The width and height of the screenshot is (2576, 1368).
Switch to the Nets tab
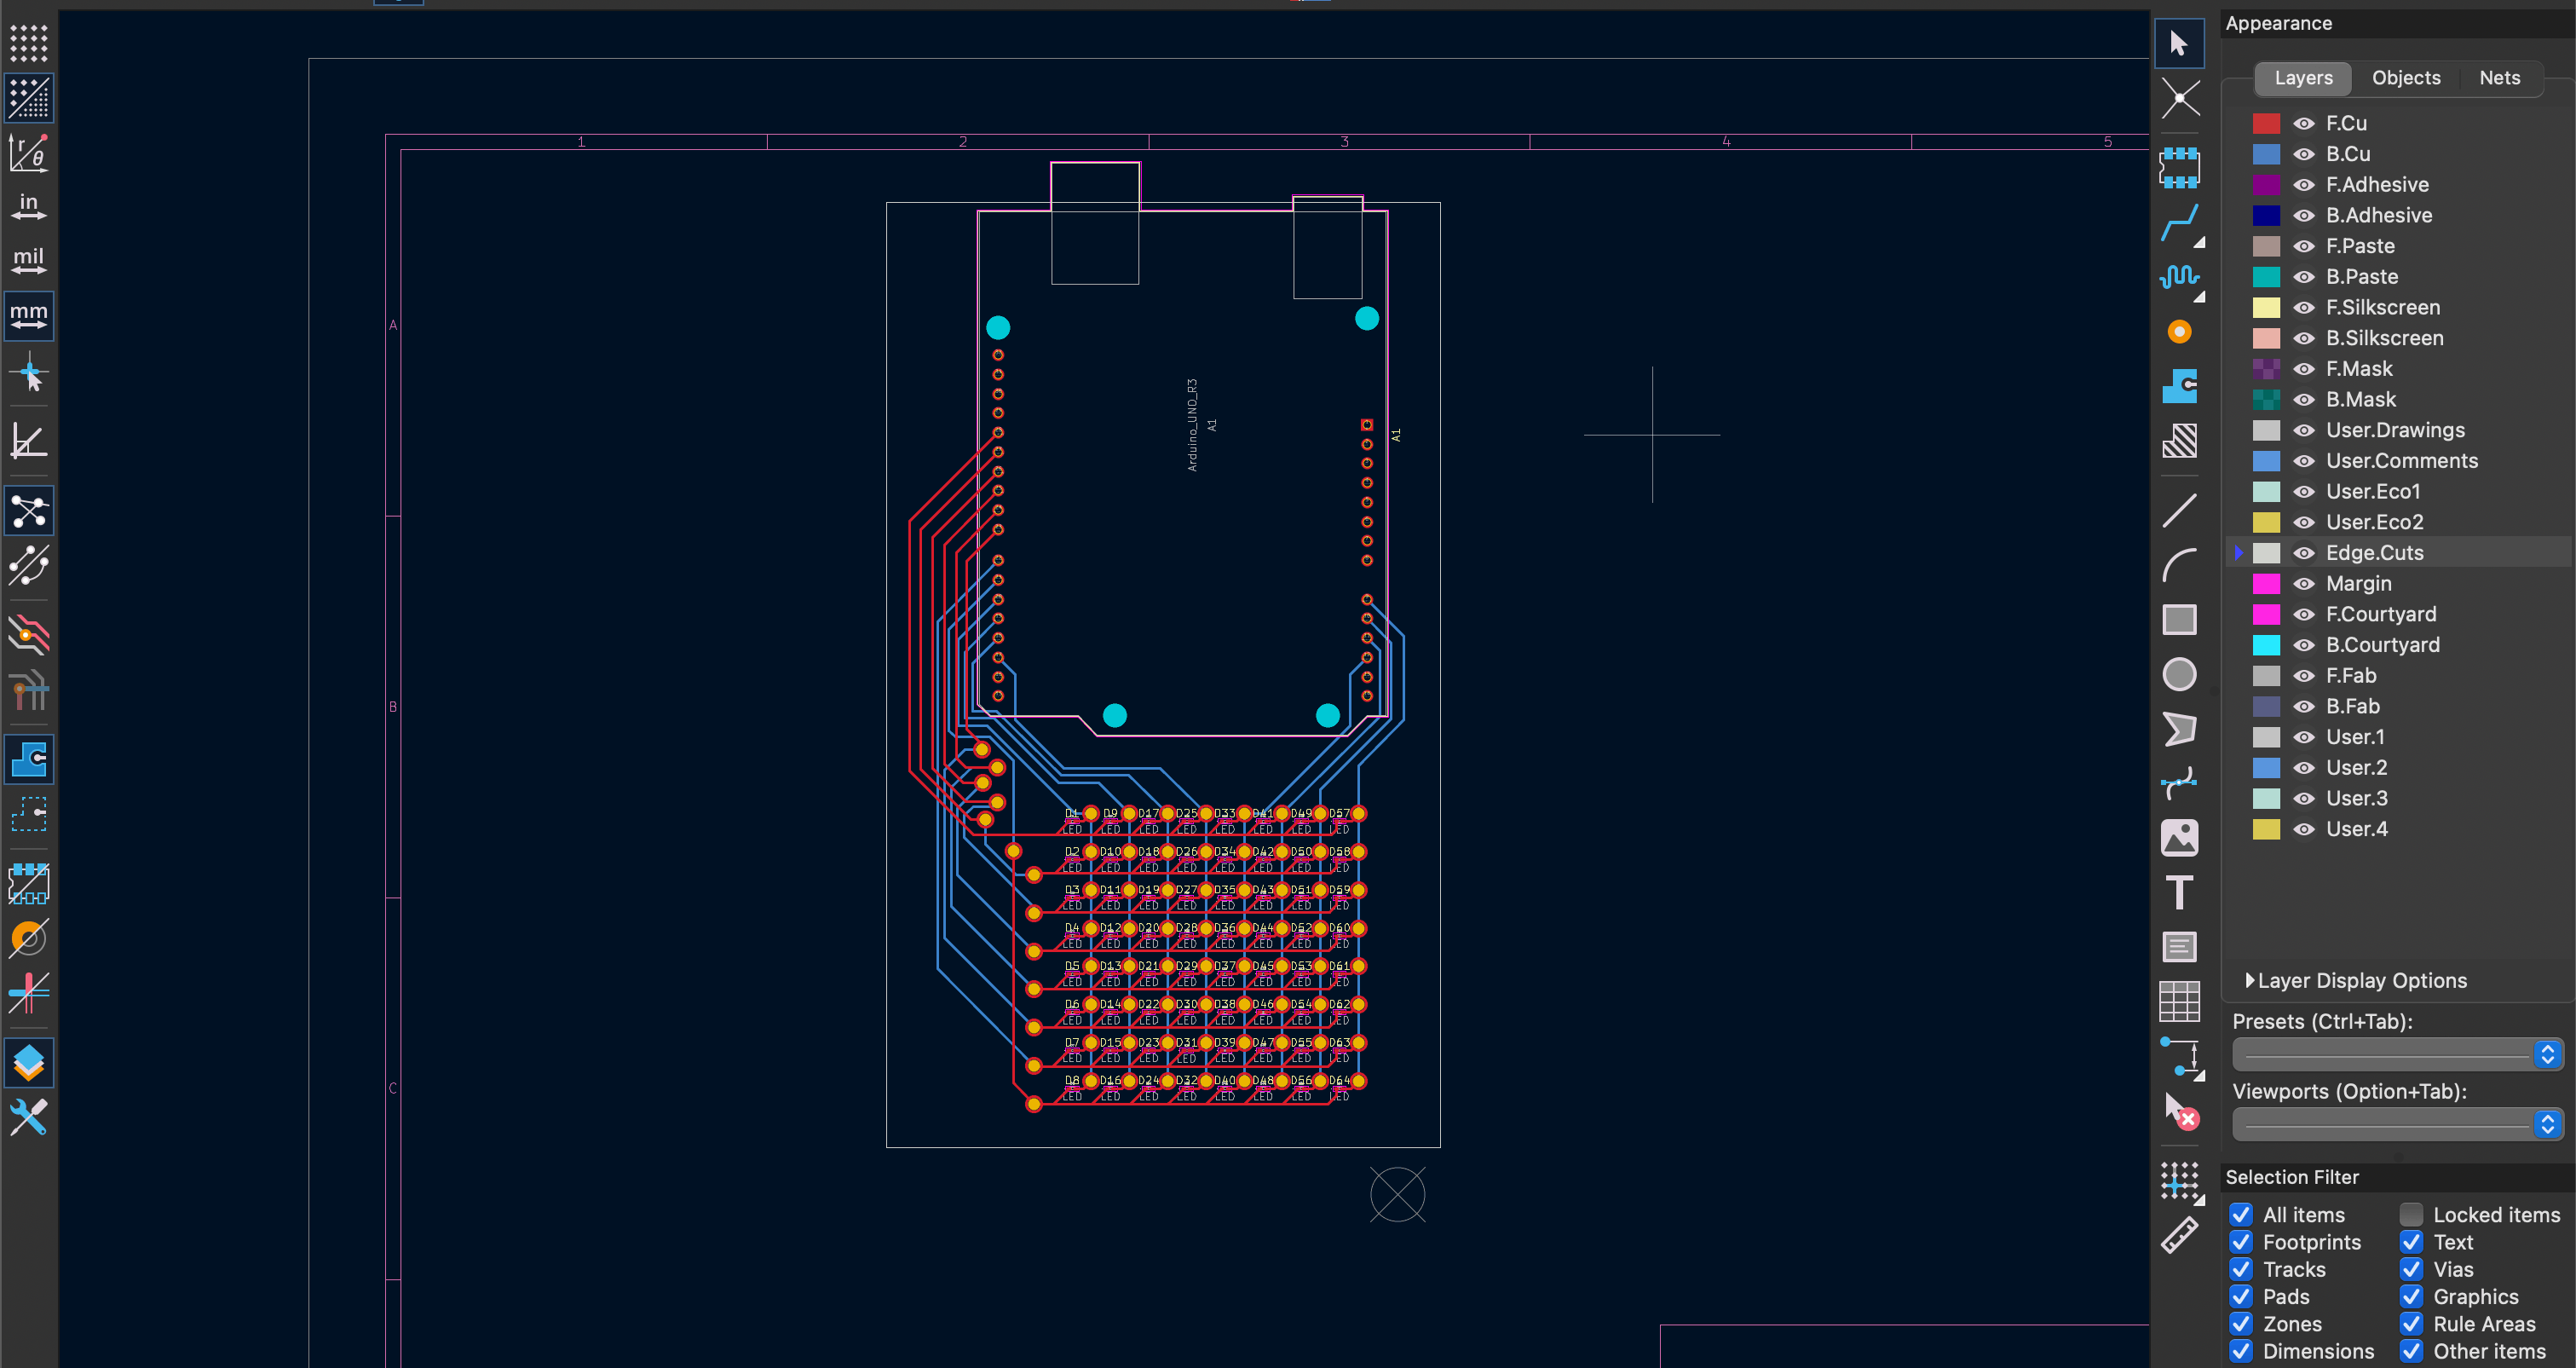point(2499,77)
